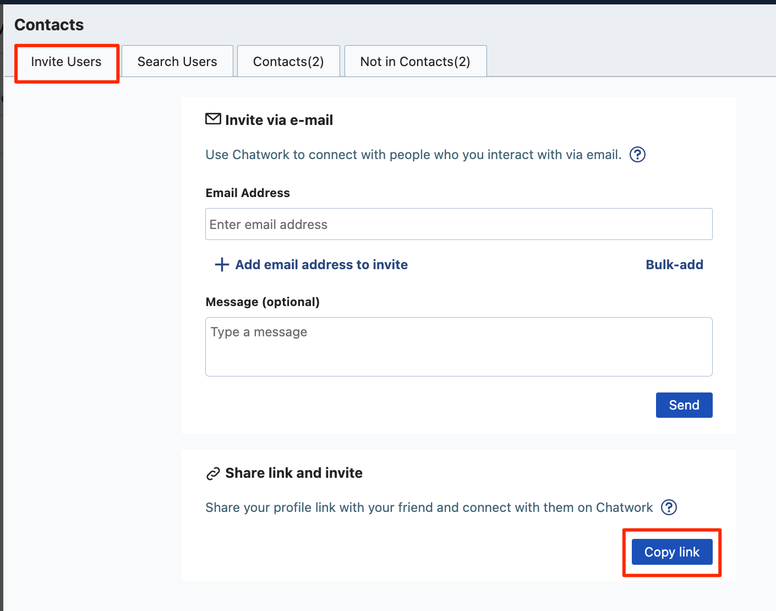
Task: Click the chain link icon beside Share link and invite
Action: click(x=212, y=473)
